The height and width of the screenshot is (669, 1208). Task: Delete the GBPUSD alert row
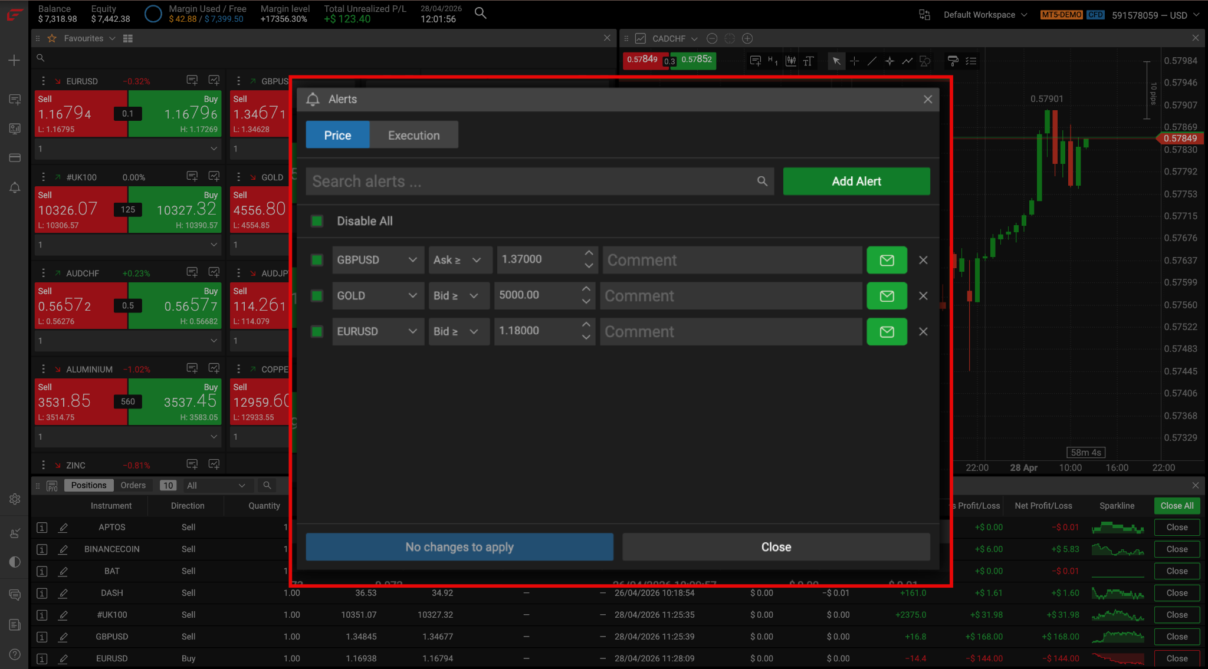(x=923, y=260)
